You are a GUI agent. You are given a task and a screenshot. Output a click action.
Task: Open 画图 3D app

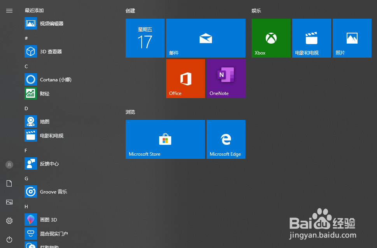tap(41, 220)
